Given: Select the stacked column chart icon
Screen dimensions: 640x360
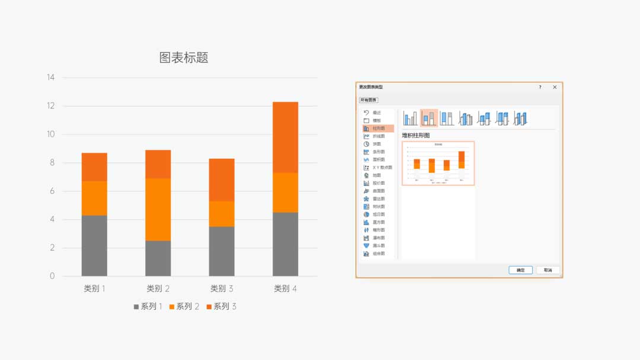Looking at the screenshot, I should [429, 118].
